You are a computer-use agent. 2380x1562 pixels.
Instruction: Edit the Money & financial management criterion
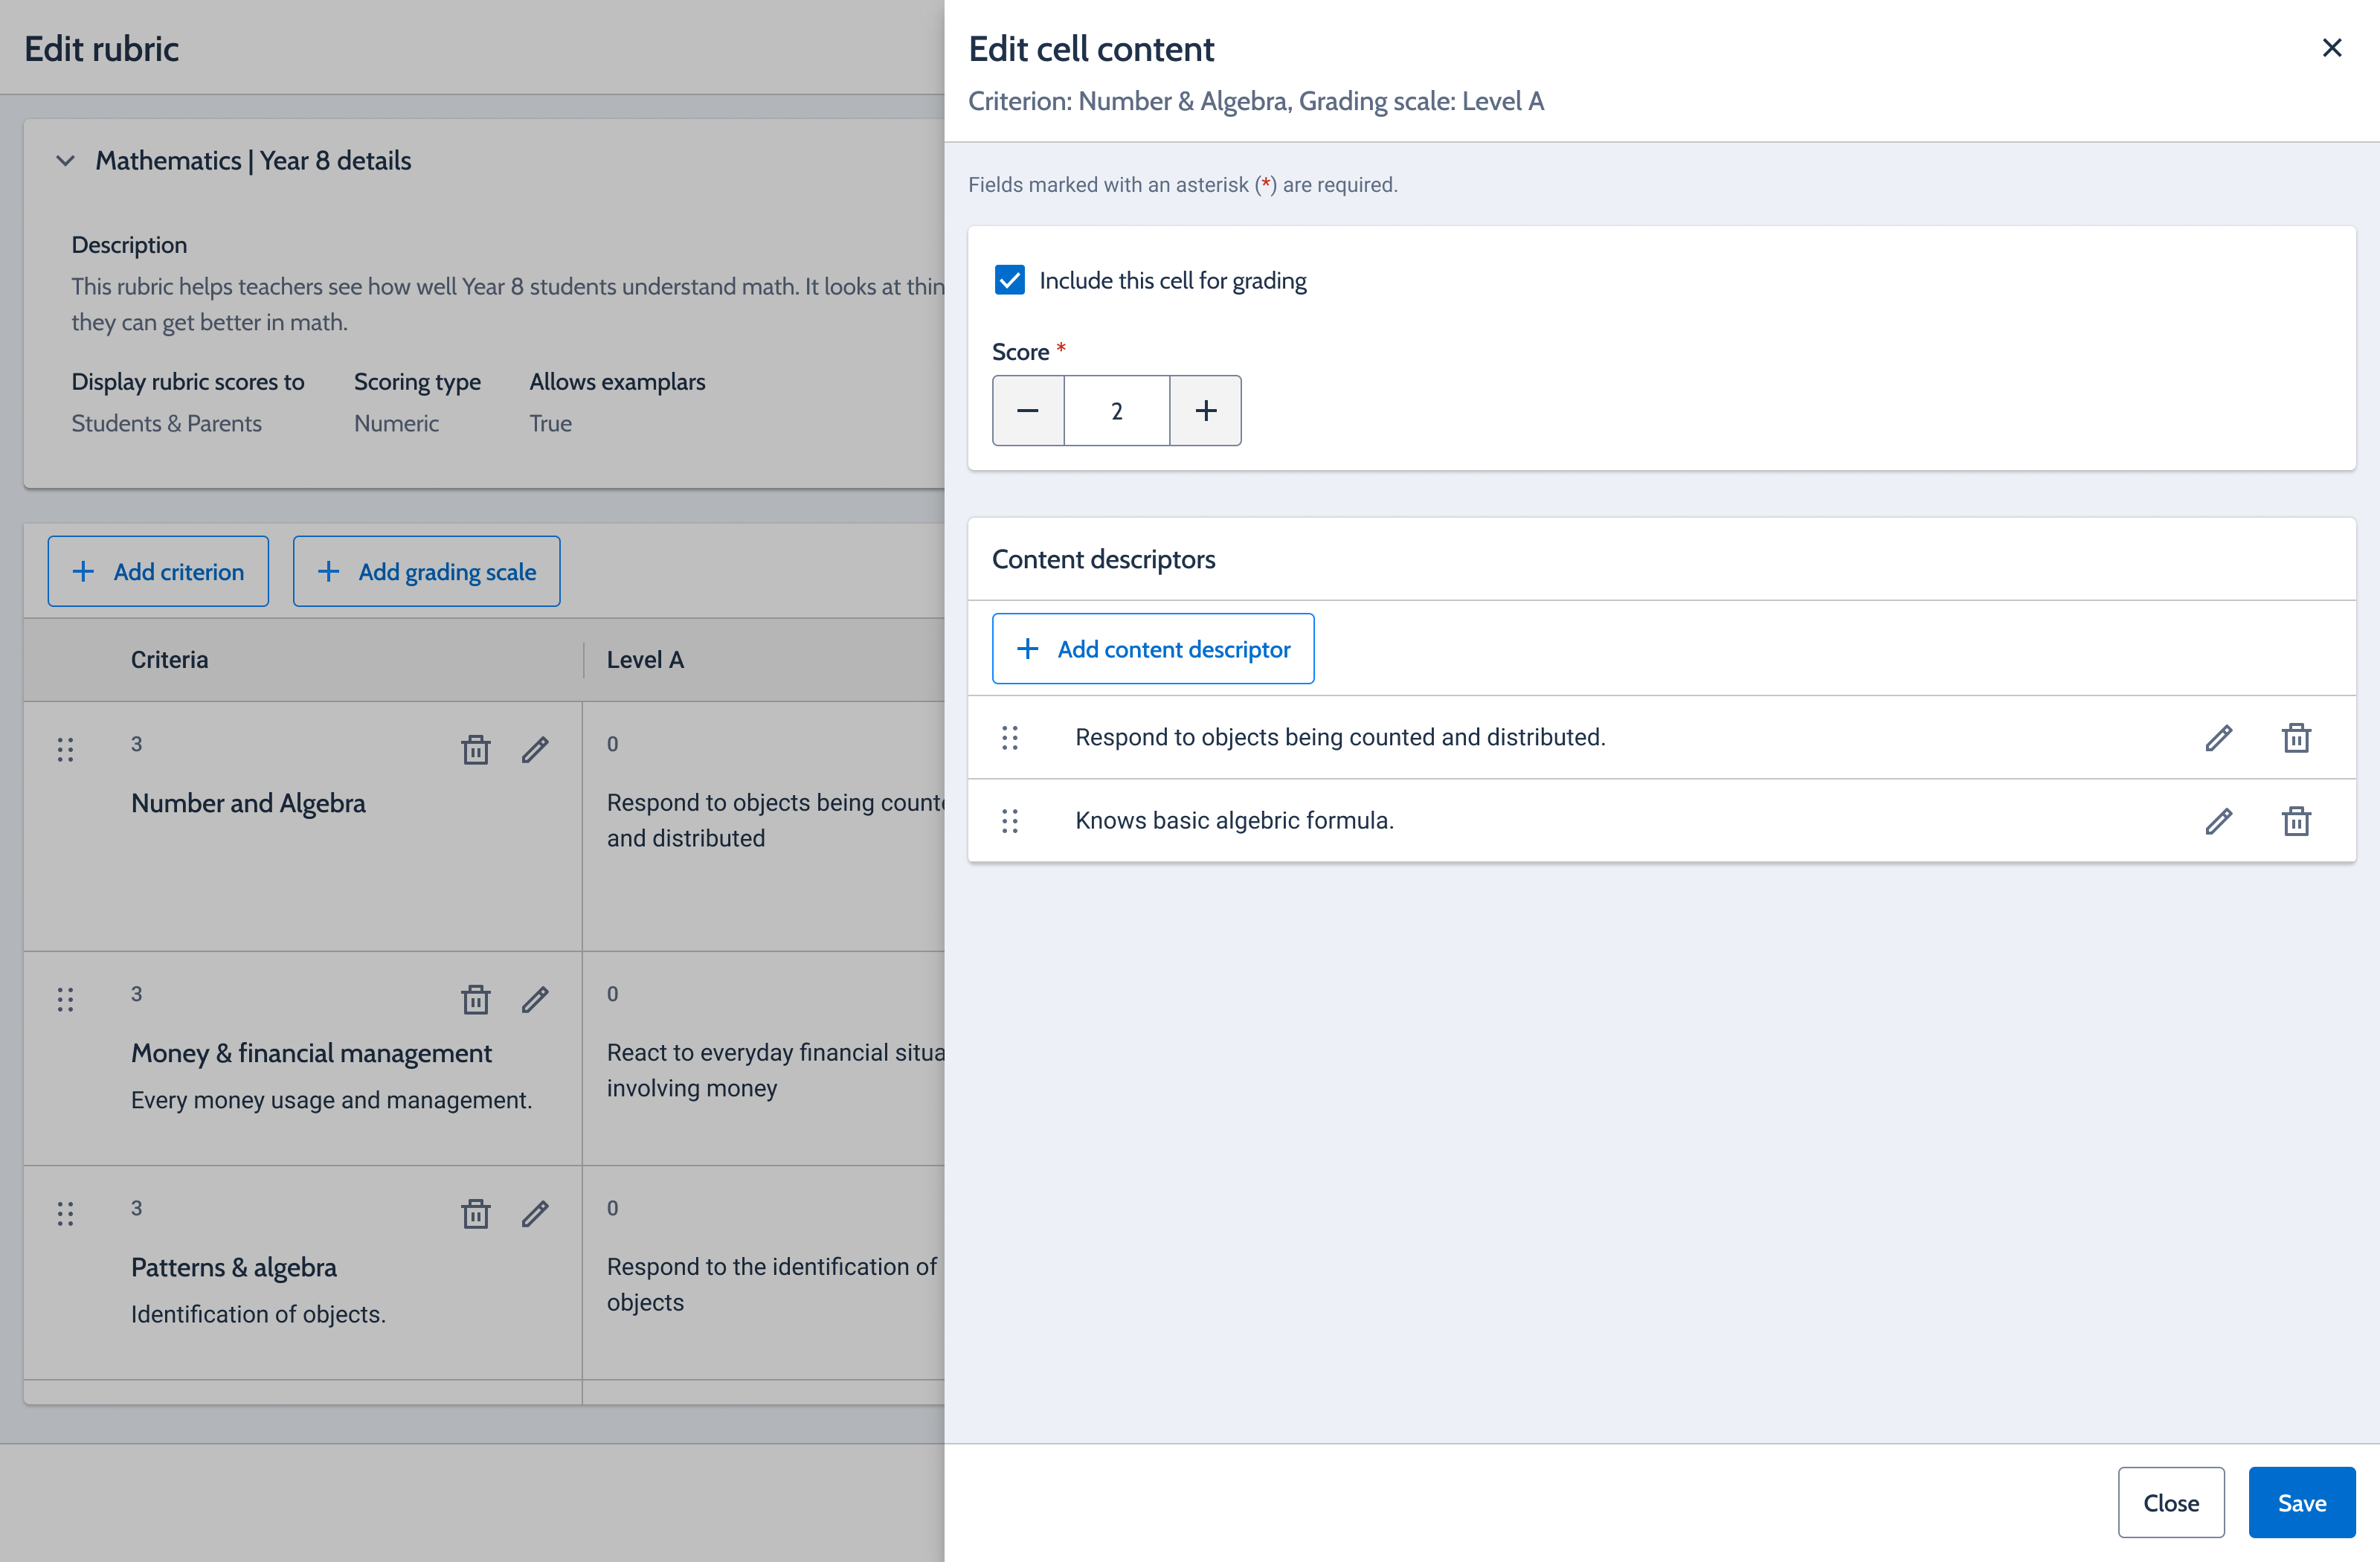(535, 999)
